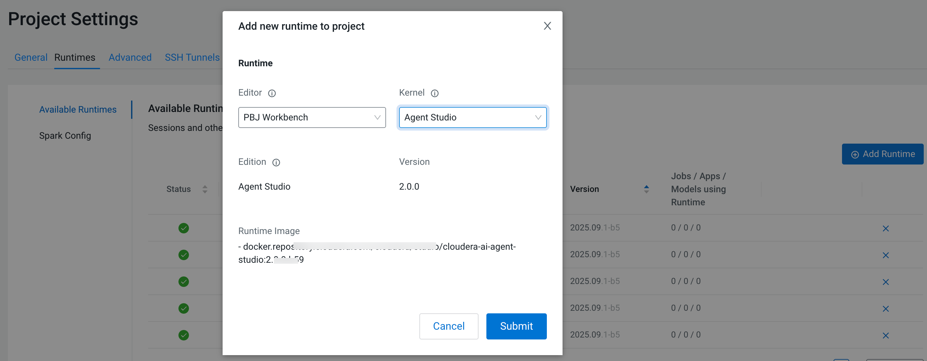Viewport: 927px width, 361px height.
Task: Remove the last runtime row with X icon
Action: [x=885, y=336]
